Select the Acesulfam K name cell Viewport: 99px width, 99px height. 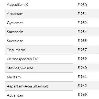[17, 5]
